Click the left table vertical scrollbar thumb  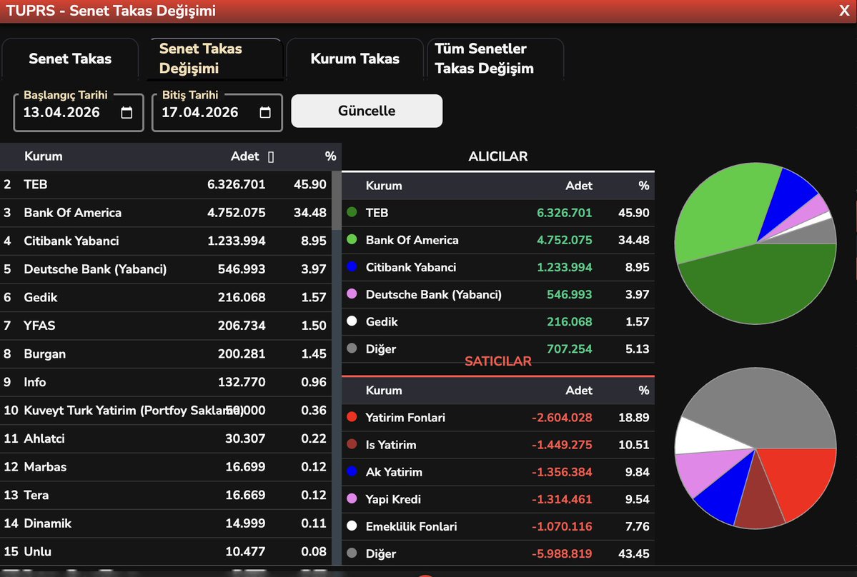(336, 200)
